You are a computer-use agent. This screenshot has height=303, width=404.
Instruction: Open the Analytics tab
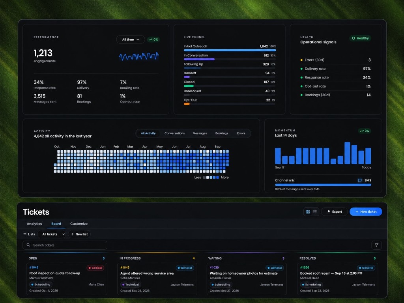pos(34,224)
